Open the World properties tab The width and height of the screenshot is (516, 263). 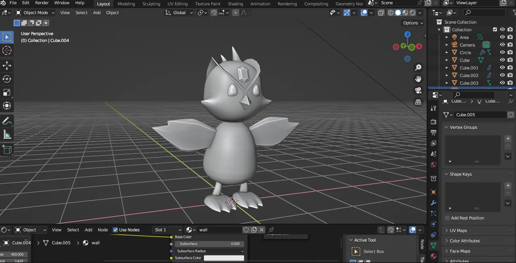tap(433, 165)
